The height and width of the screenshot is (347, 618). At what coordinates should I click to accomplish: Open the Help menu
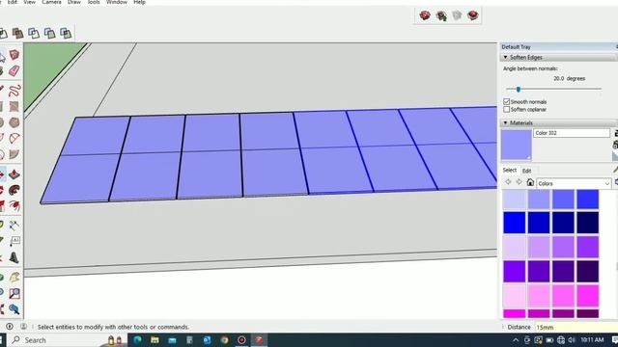coord(139,2)
